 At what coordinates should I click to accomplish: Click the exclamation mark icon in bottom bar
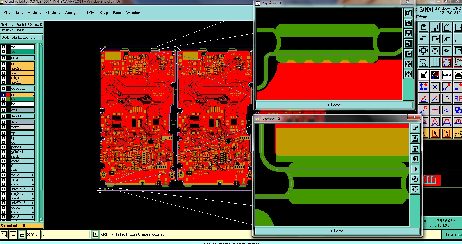click(x=96, y=234)
